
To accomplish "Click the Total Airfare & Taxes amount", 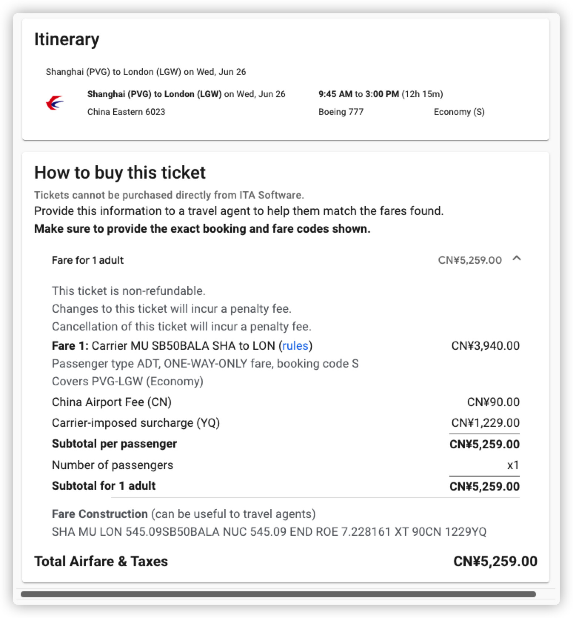I will pyautogui.click(x=495, y=561).
